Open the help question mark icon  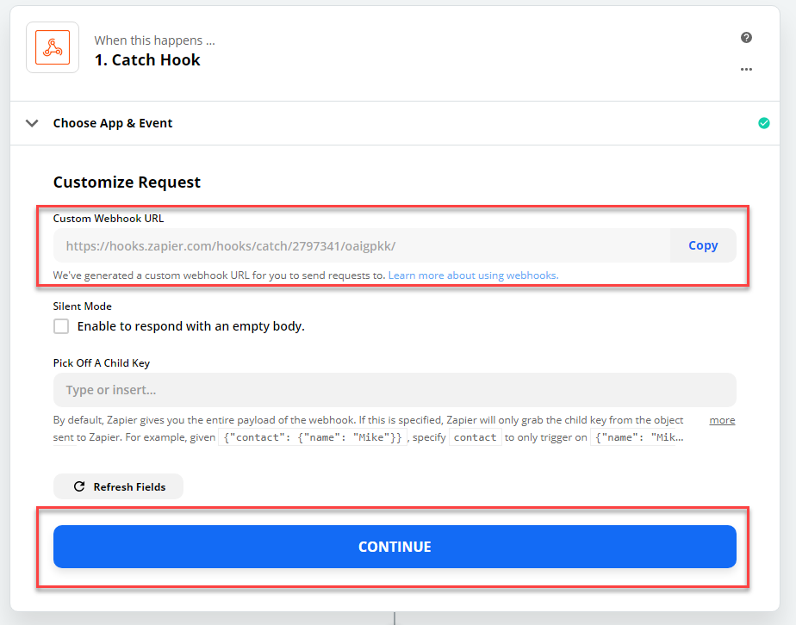click(746, 38)
